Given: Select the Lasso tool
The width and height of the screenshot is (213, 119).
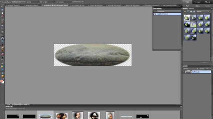Looking at the screenshot, I should coord(2,22).
